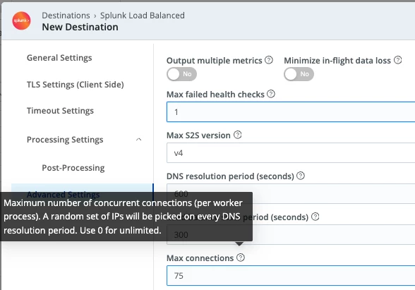Open help for Minimize in-flight data loss

[x=398, y=60]
